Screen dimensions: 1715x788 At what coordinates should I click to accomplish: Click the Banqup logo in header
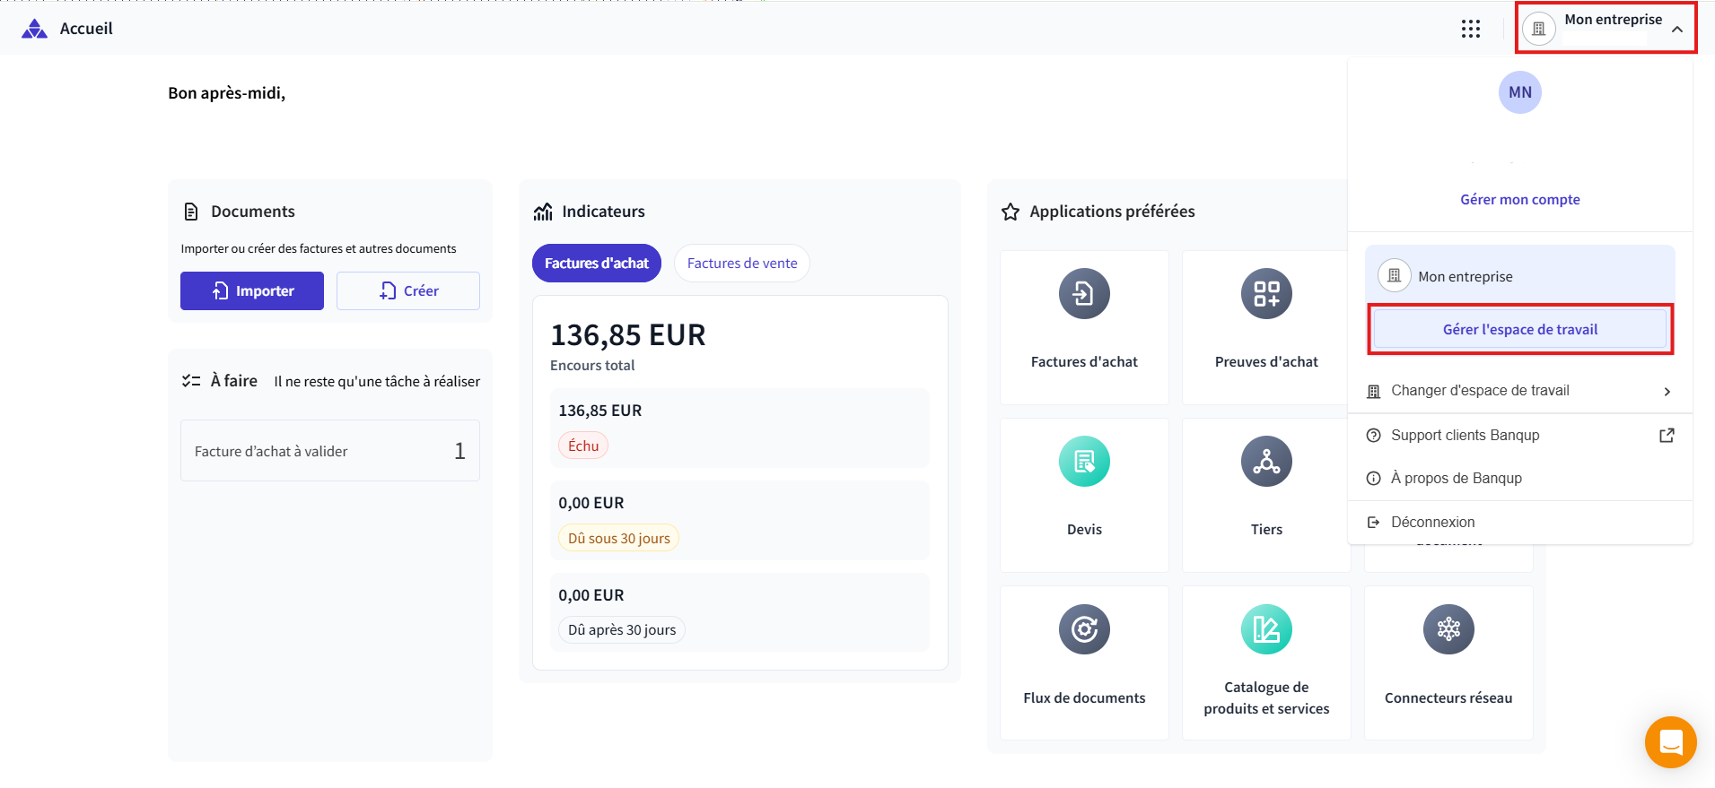tap(34, 29)
